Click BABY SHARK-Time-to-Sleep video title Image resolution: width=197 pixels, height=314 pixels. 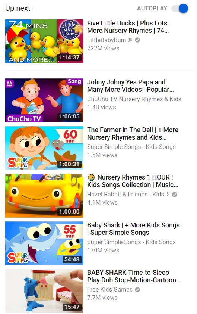pos(134,276)
